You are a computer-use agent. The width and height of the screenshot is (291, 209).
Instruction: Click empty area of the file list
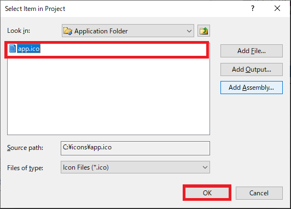point(108,96)
